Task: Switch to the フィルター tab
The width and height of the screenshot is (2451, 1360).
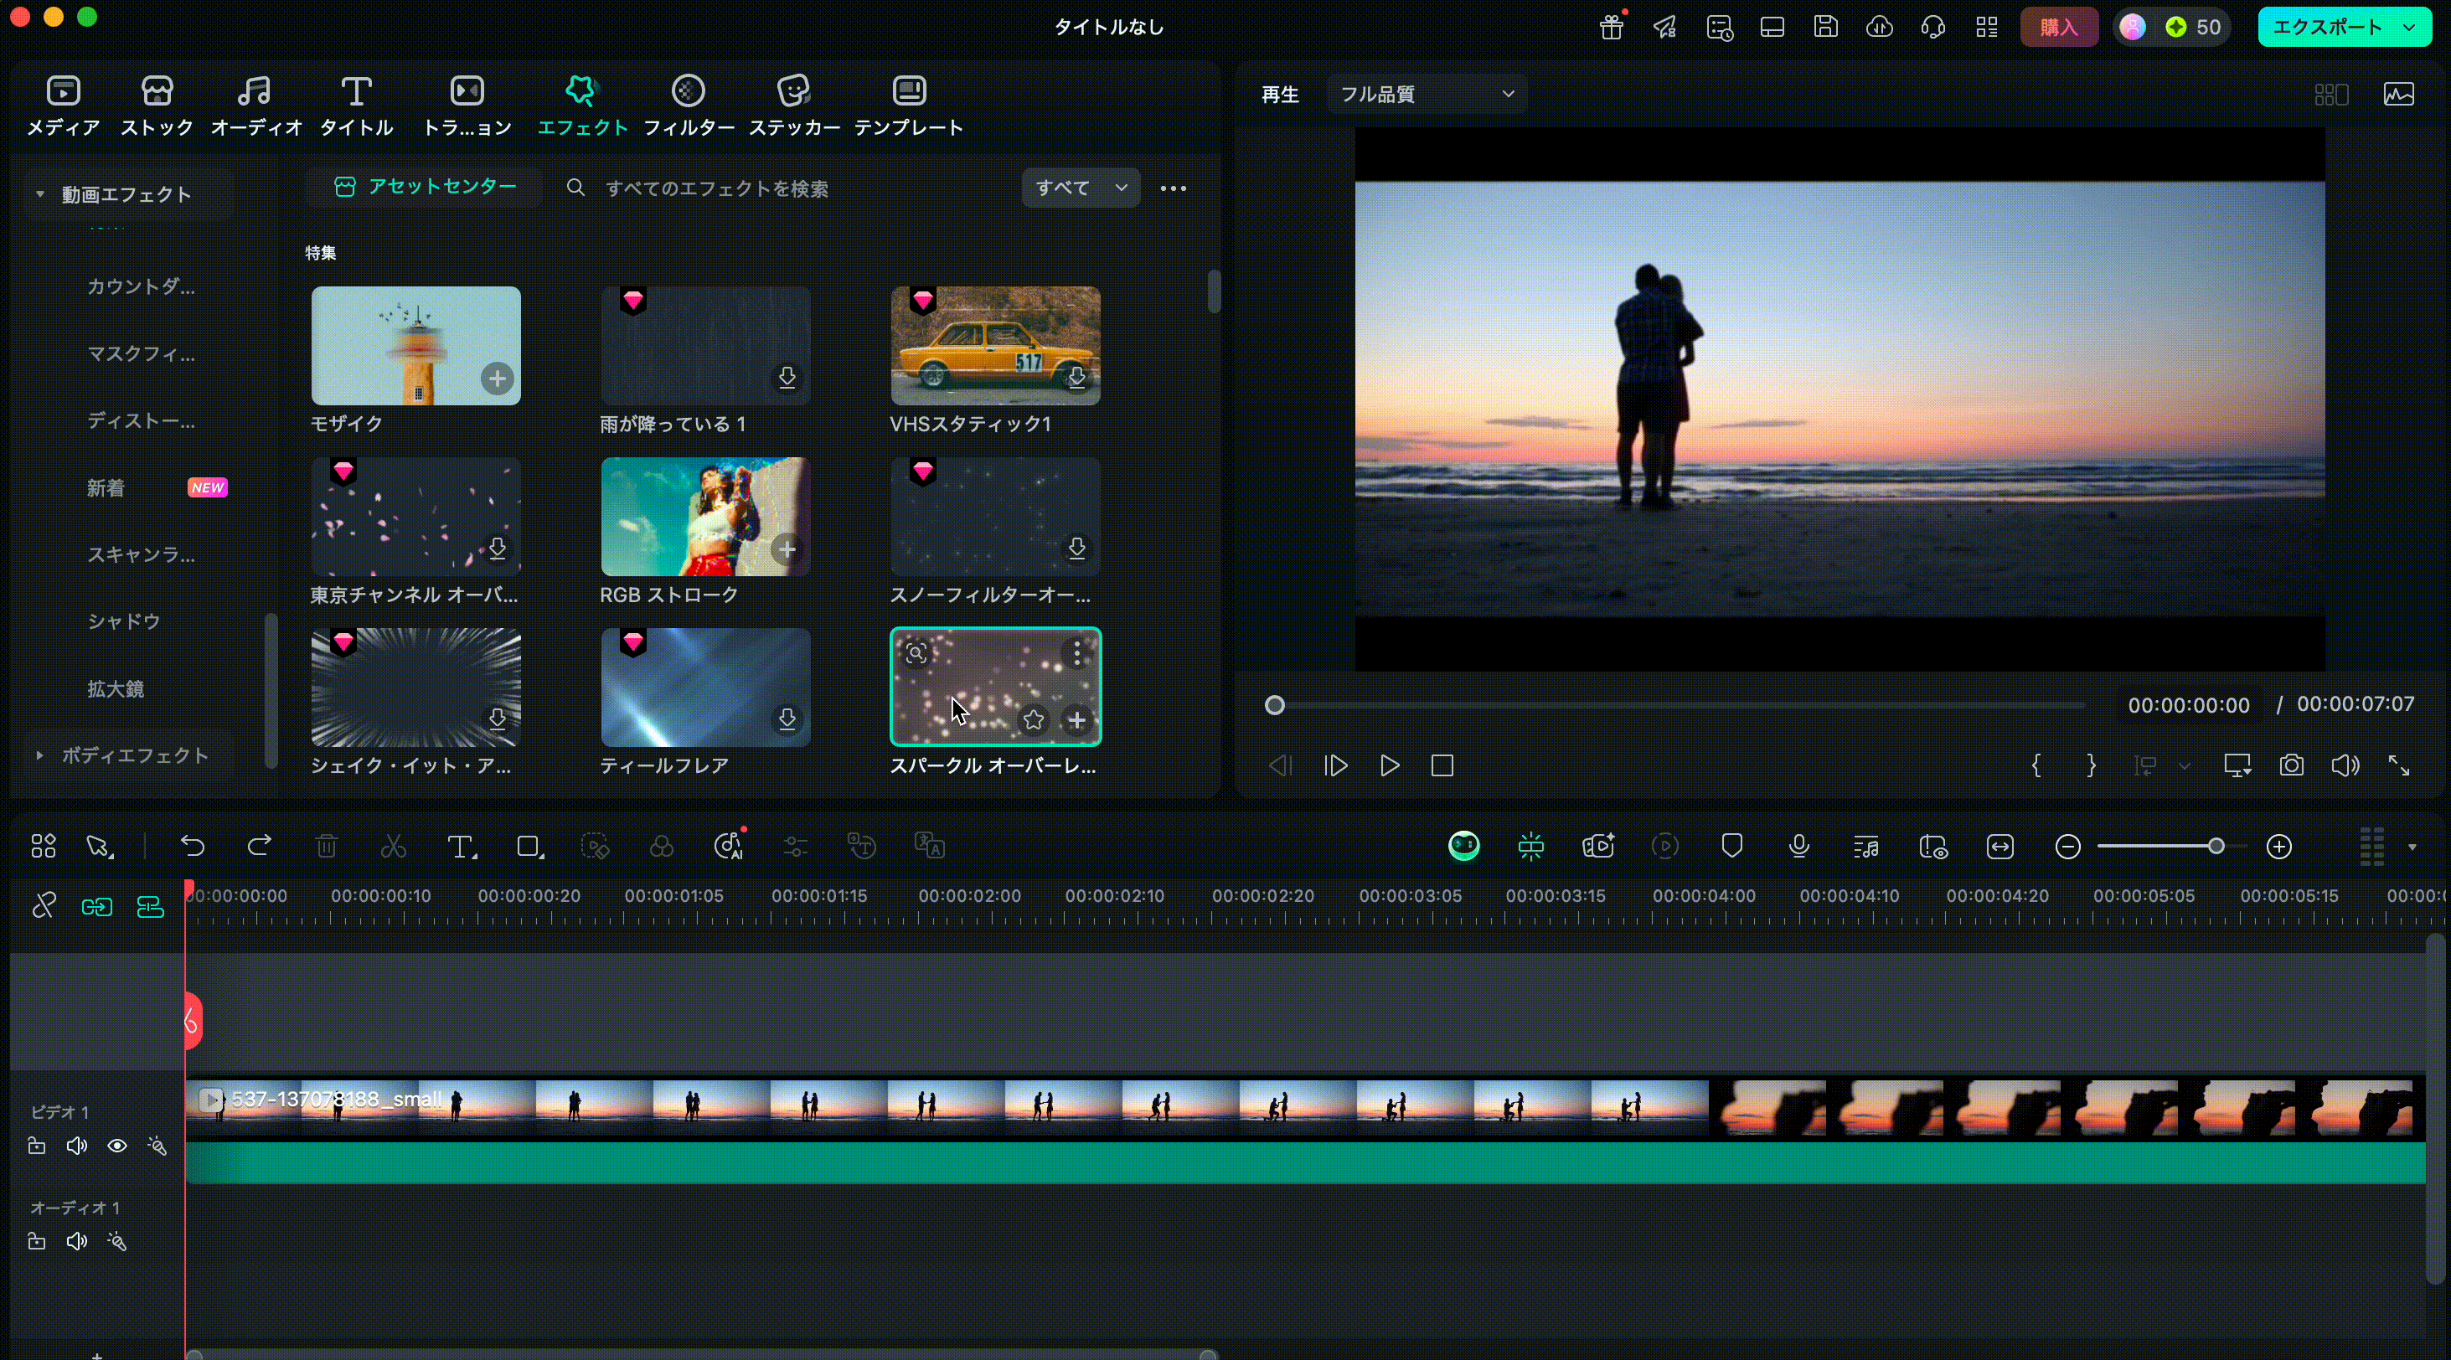Action: coord(688,105)
